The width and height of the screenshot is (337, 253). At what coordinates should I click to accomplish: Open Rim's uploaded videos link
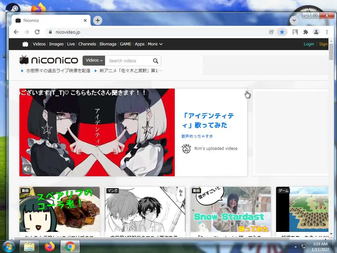click(216, 149)
